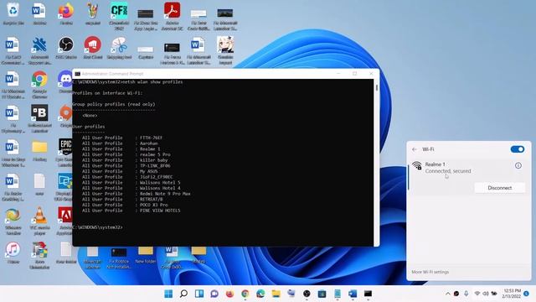This screenshot has width=536, height=302.
Task: Open the VLC media player desktop shortcut
Action: (39, 221)
